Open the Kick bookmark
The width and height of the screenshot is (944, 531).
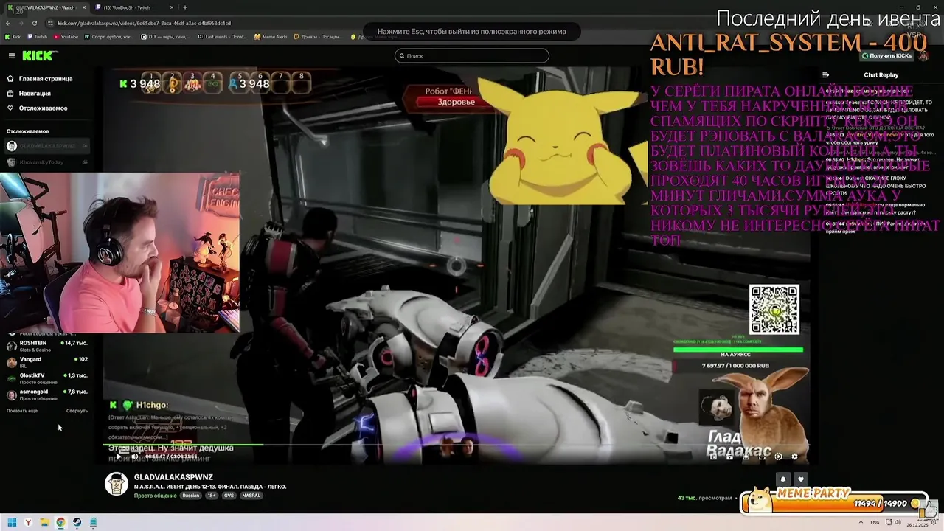pos(13,36)
